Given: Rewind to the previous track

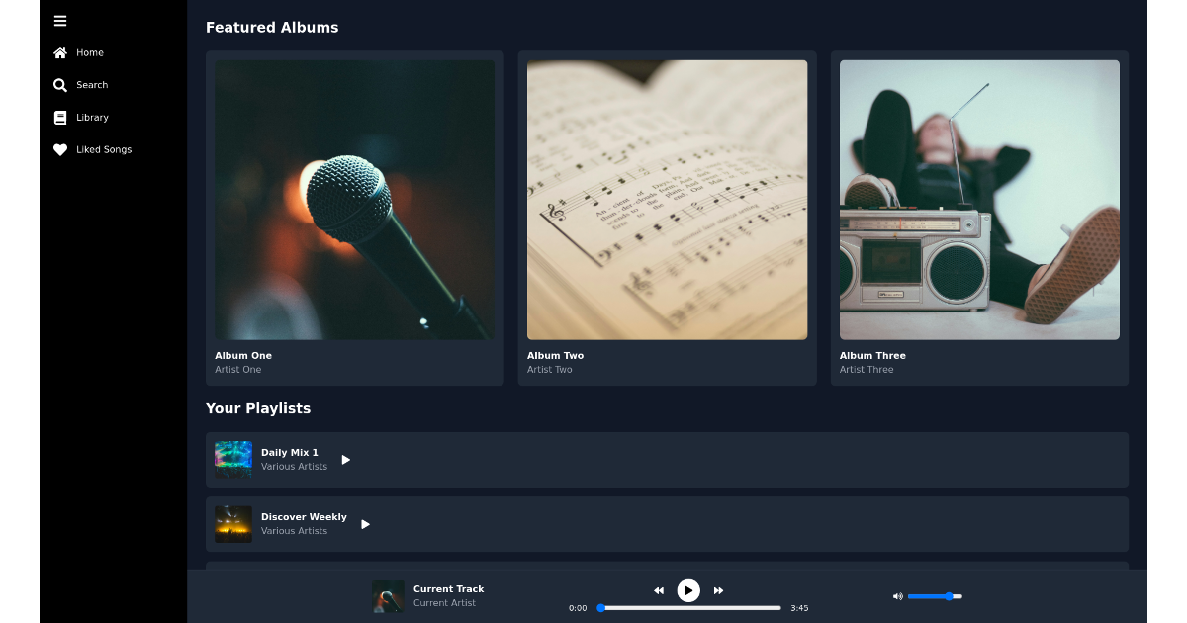Looking at the screenshot, I should tap(659, 589).
